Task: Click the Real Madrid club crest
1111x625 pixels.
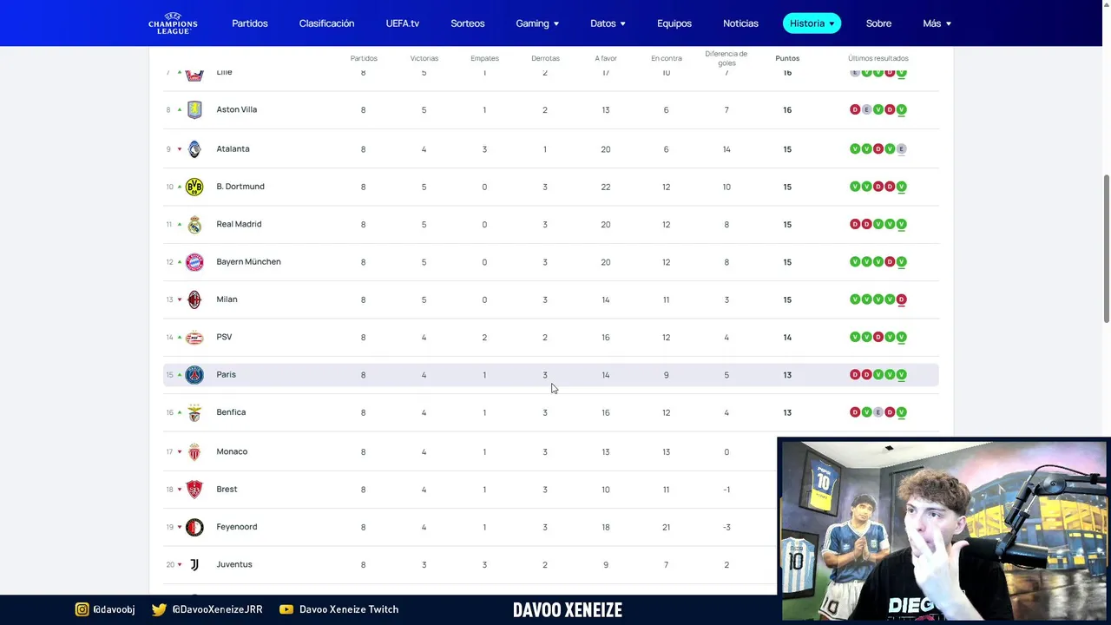Action: 194,225
